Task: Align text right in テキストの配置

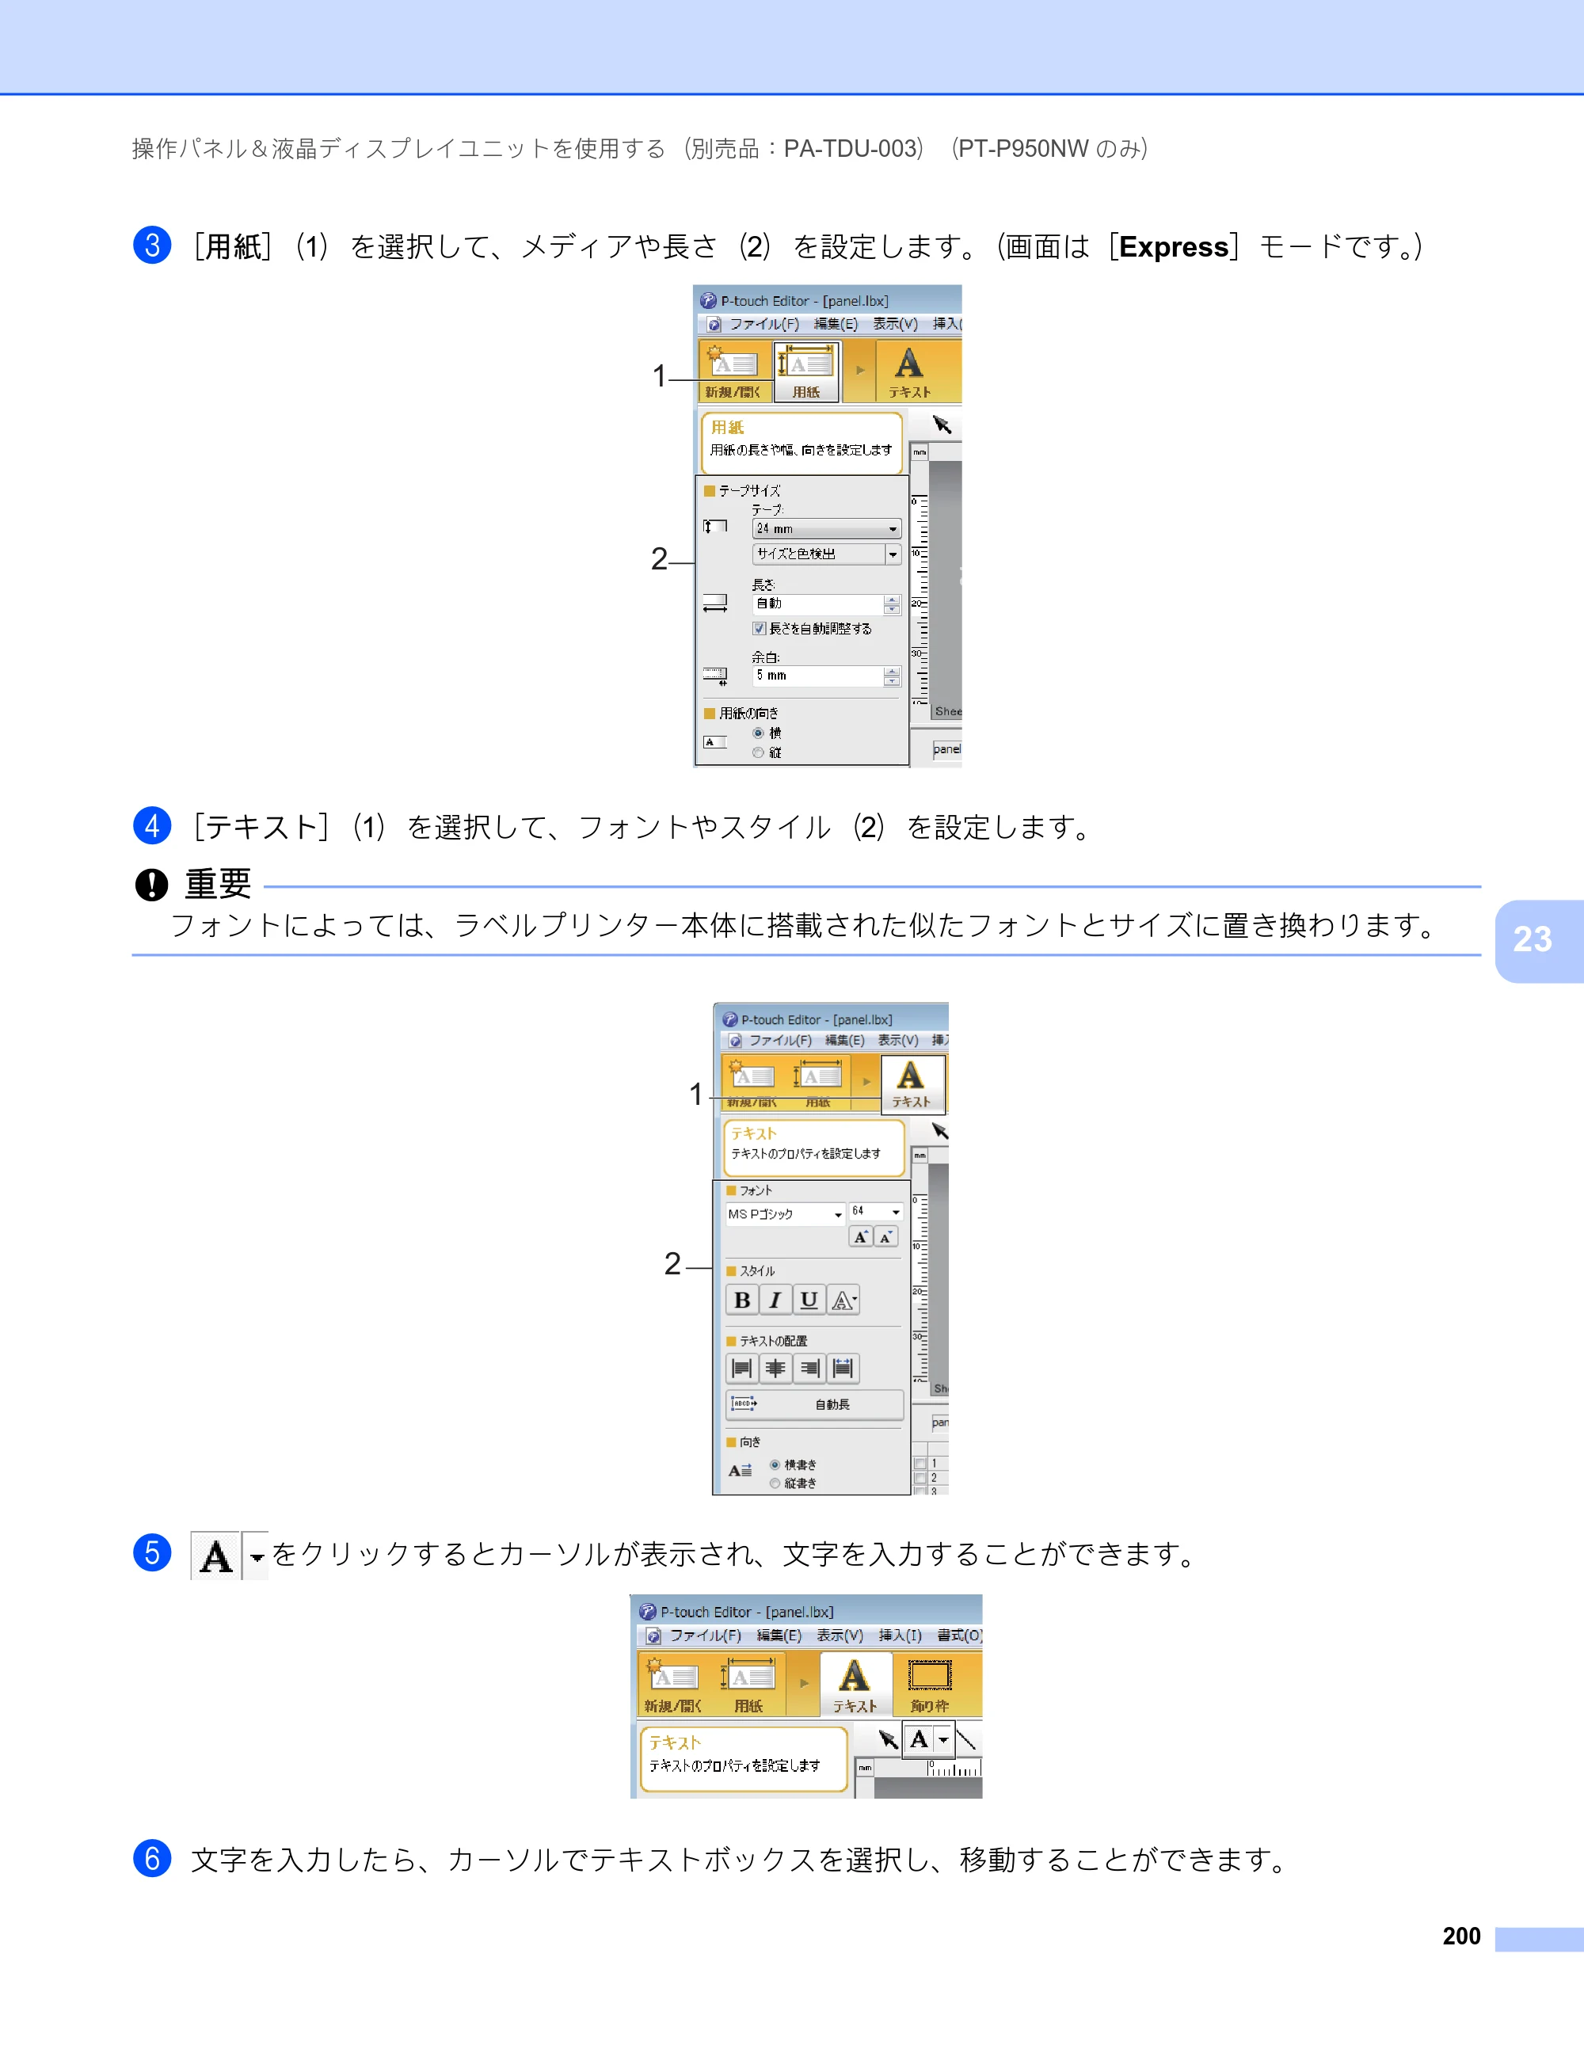Action: 809,1369
